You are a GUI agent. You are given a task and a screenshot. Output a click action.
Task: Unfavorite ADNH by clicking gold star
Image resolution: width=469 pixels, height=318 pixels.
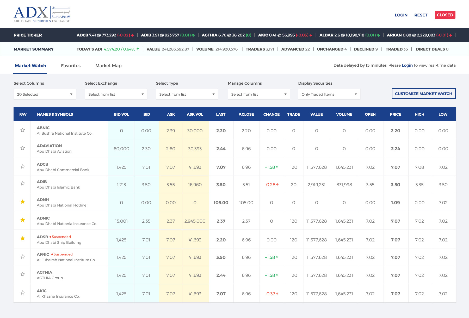tap(23, 202)
